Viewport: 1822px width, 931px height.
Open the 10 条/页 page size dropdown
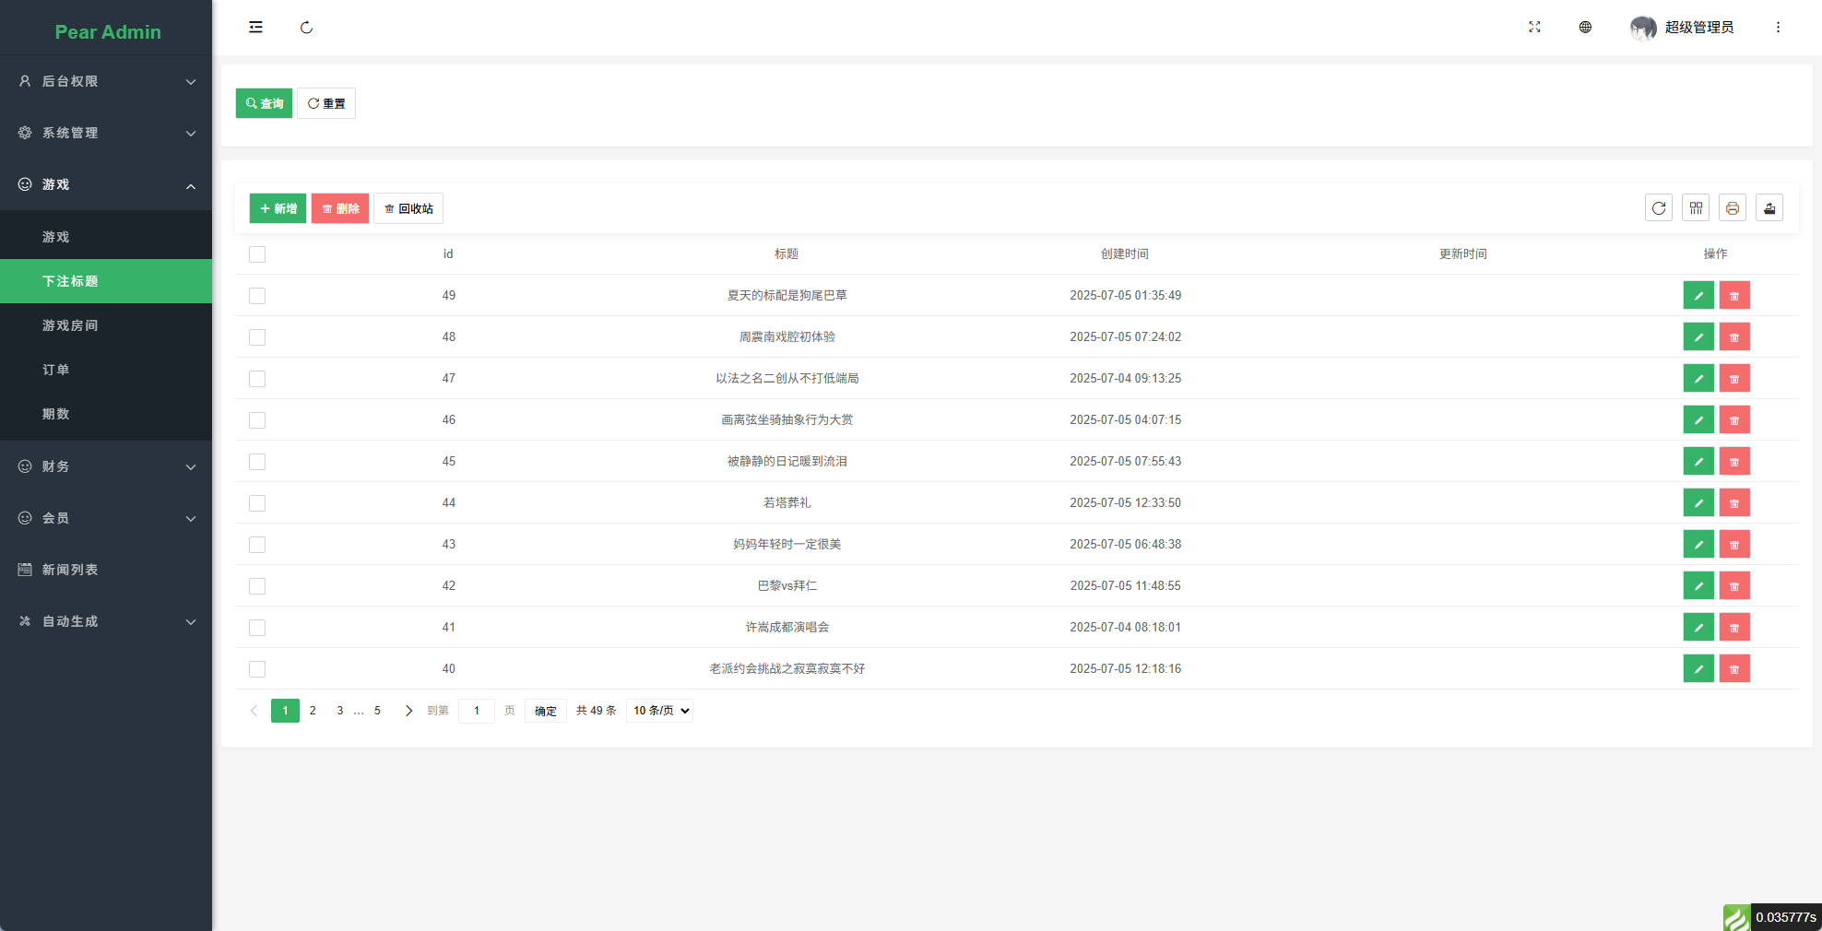pos(659,711)
